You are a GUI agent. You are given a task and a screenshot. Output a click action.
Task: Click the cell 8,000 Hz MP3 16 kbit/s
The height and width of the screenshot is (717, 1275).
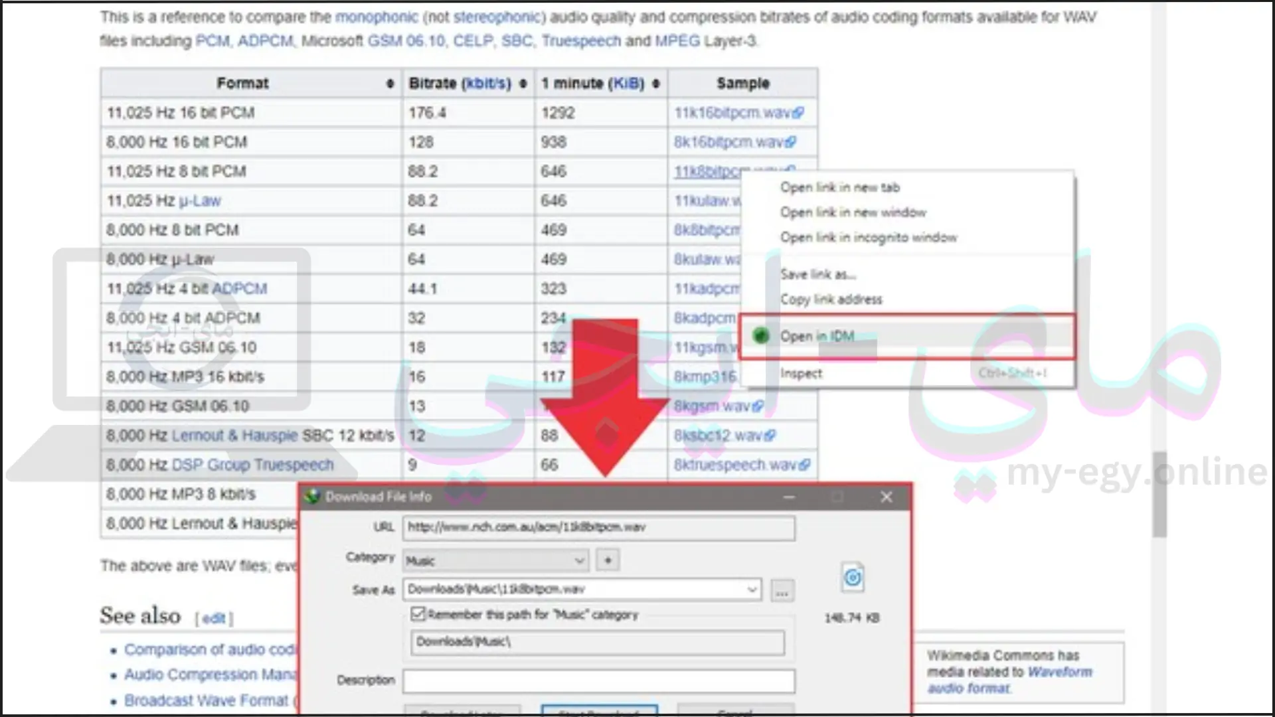pos(251,377)
